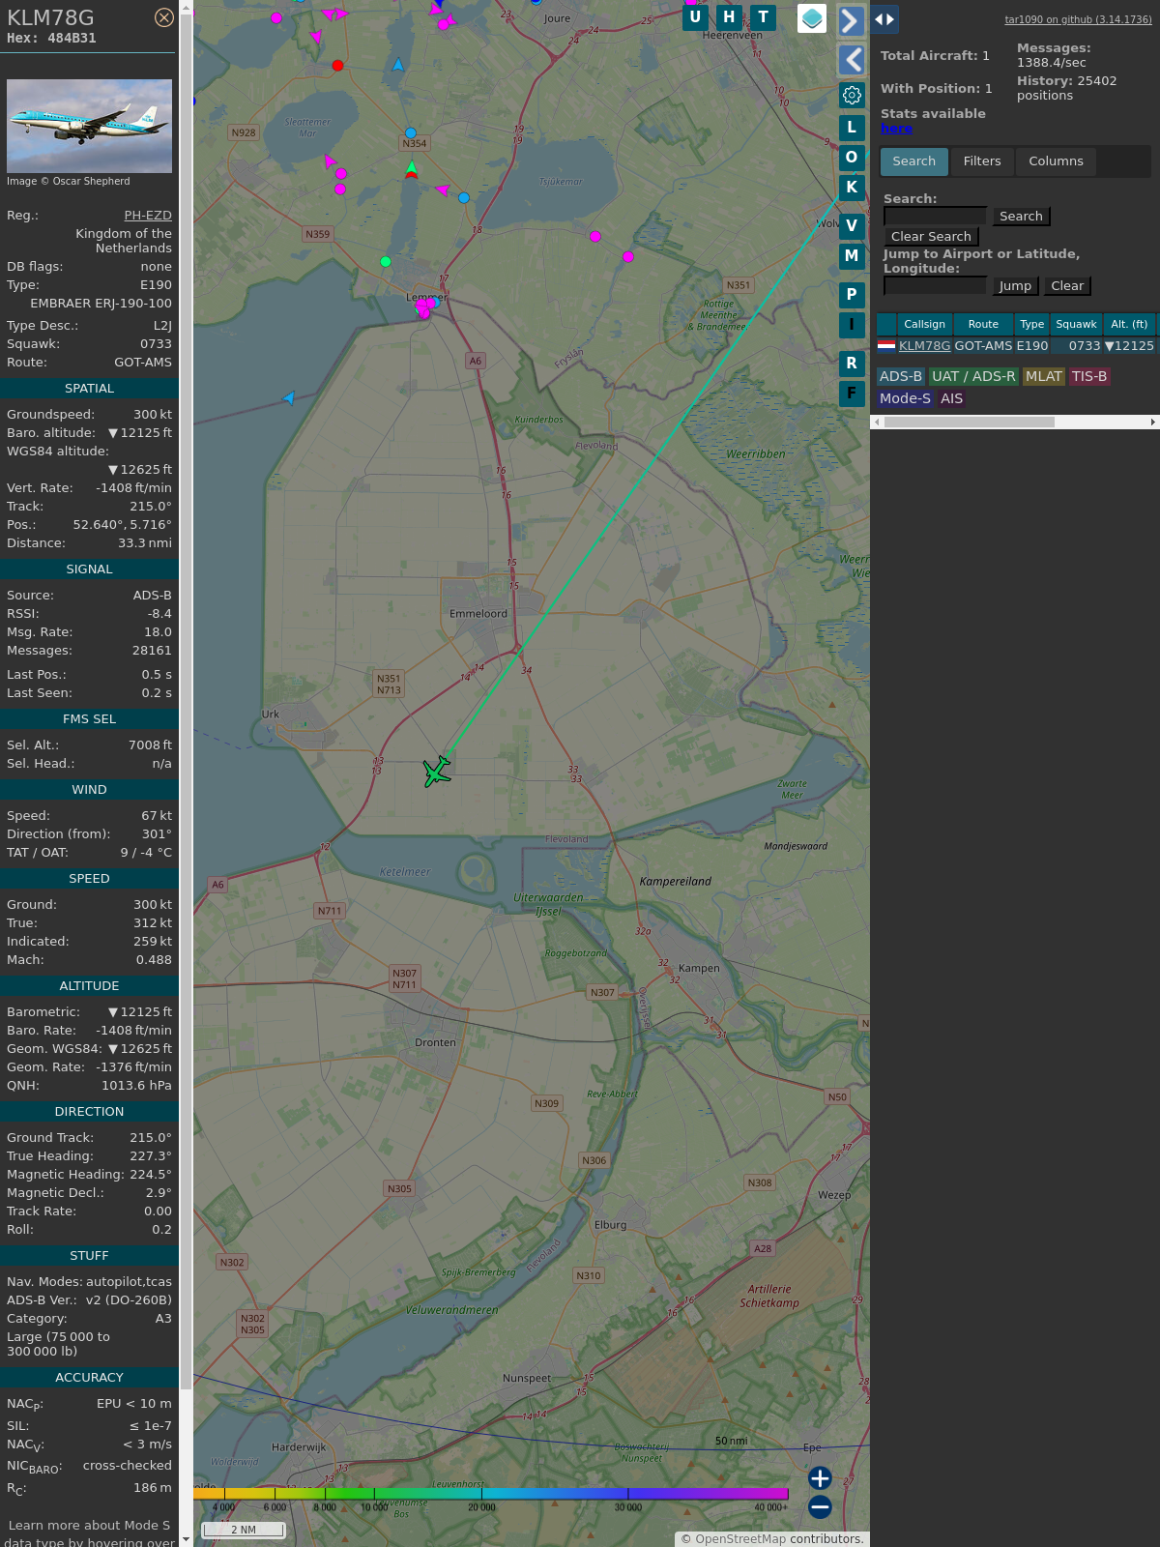Zoom in the map with plus
Image resolution: width=1160 pixels, height=1547 pixels.
[820, 1478]
